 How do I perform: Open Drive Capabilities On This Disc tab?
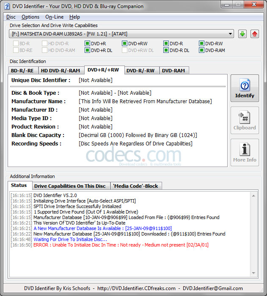(71, 186)
